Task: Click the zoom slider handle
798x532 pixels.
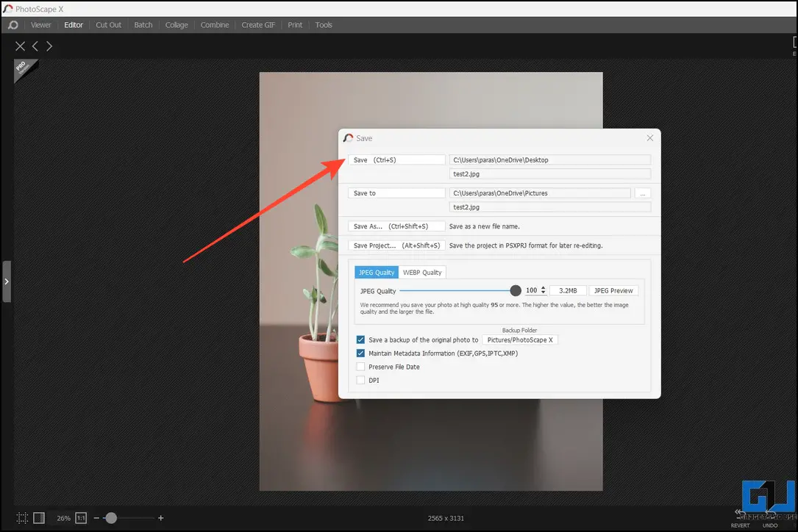Action: [111, 518]
